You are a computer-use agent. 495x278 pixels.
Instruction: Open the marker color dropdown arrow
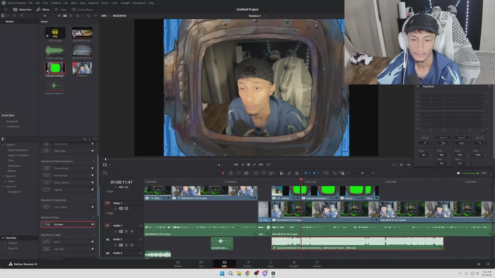point(317,173)
